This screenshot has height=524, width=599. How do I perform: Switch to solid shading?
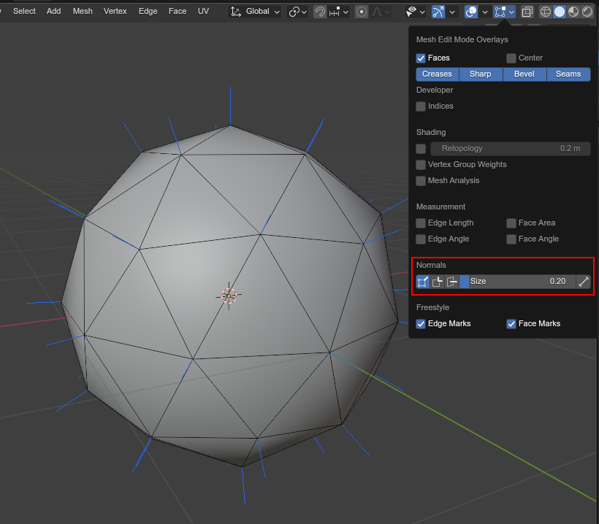(560, 12)
